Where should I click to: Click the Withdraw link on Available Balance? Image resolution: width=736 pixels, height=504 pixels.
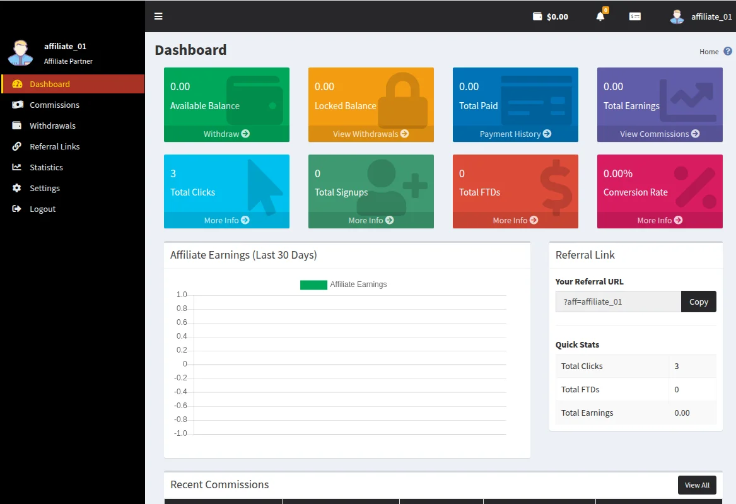pos(226,134)
